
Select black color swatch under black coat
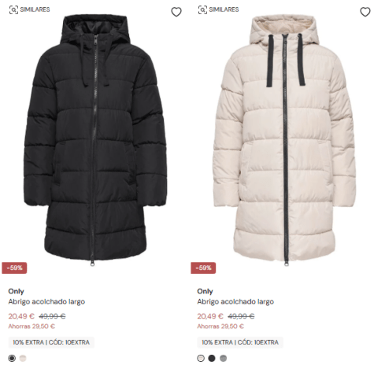tap(12, 358)
